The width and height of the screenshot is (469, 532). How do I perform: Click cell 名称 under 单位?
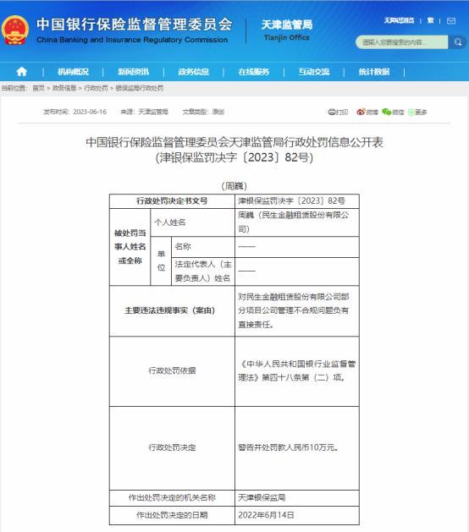(203, 247)
